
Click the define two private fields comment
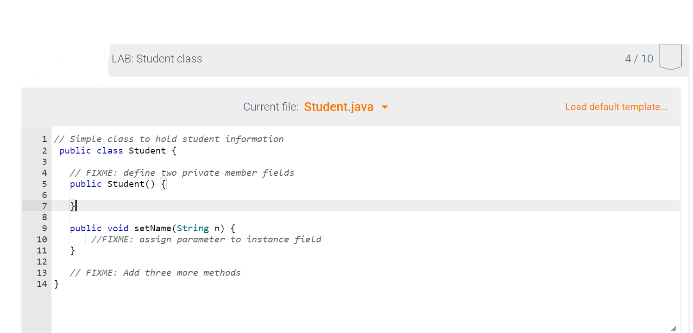[x=182, y=173]
